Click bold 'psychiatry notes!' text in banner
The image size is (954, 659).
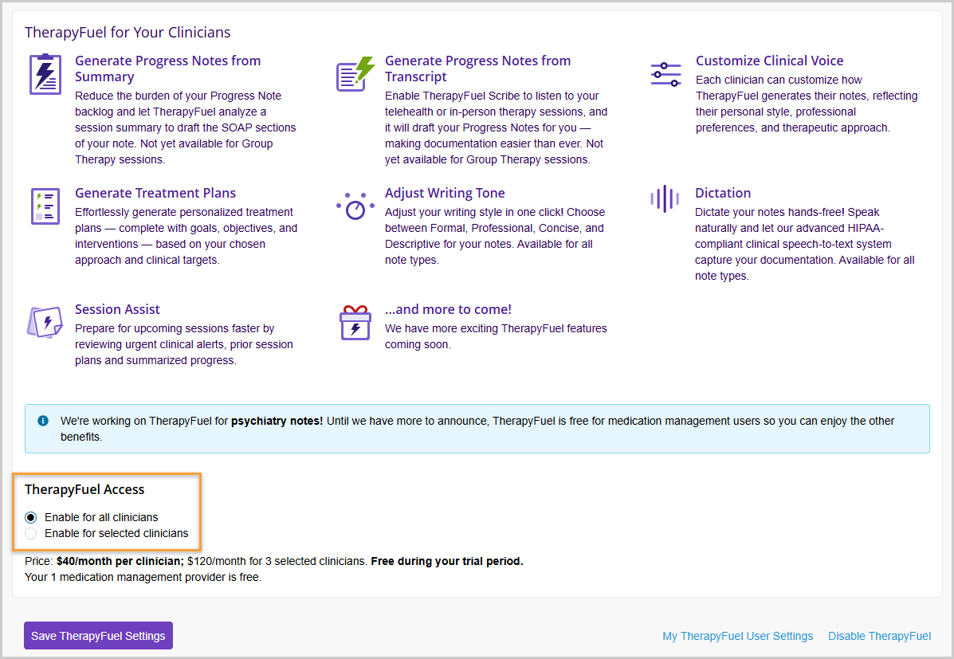pyautogui.click(x=277, y=421)
